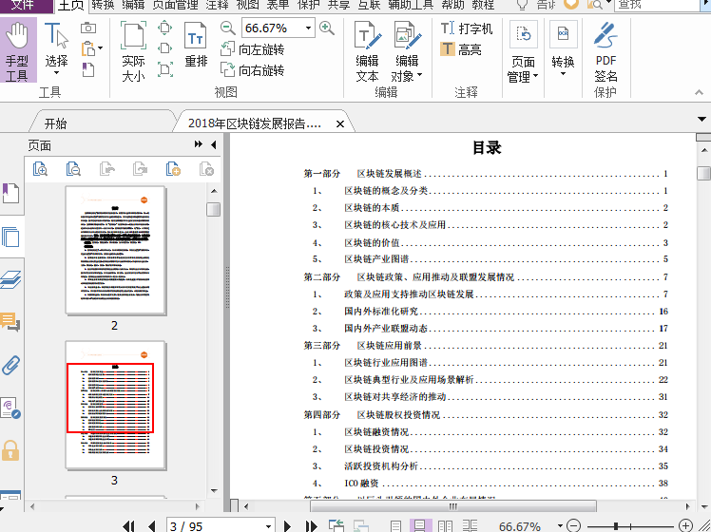Image resolution: width=711 pixels, height=532 pixels.
Task: Go to previous page button
Action: tap(152, 526)
